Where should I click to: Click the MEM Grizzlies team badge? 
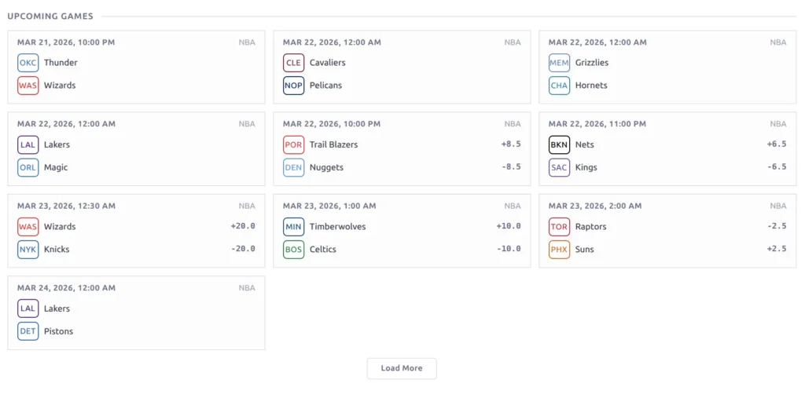(559, 63)
